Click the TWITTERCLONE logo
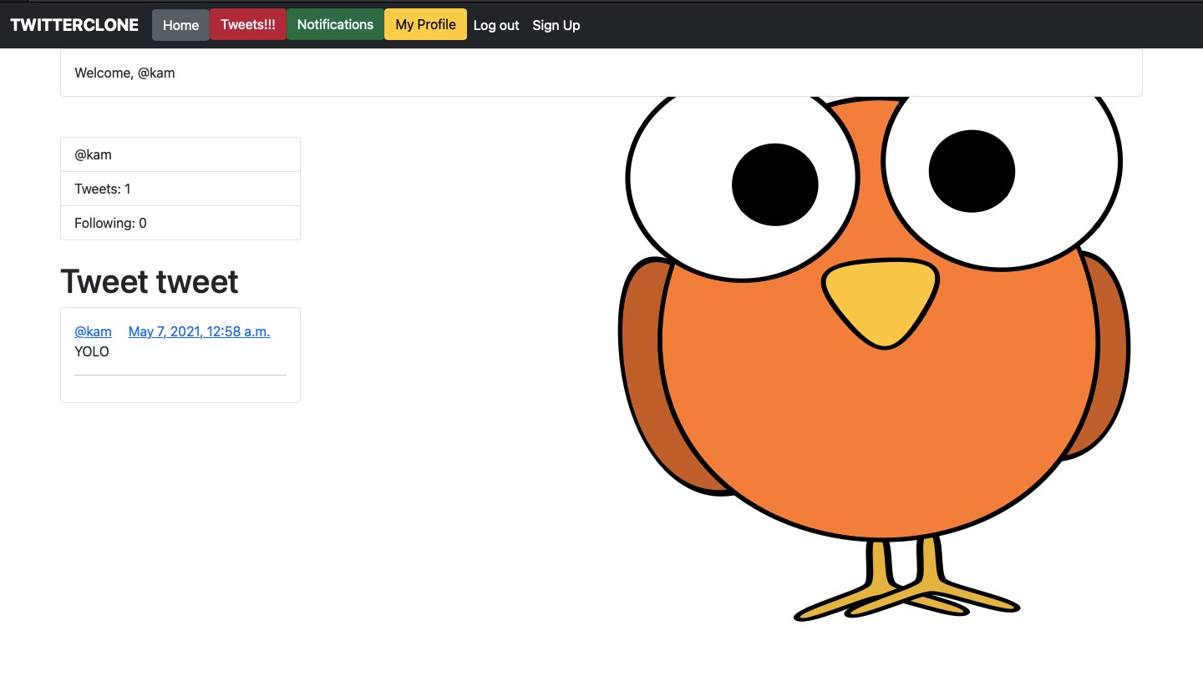Viewport: 1203px width, 686px height. 74,24
